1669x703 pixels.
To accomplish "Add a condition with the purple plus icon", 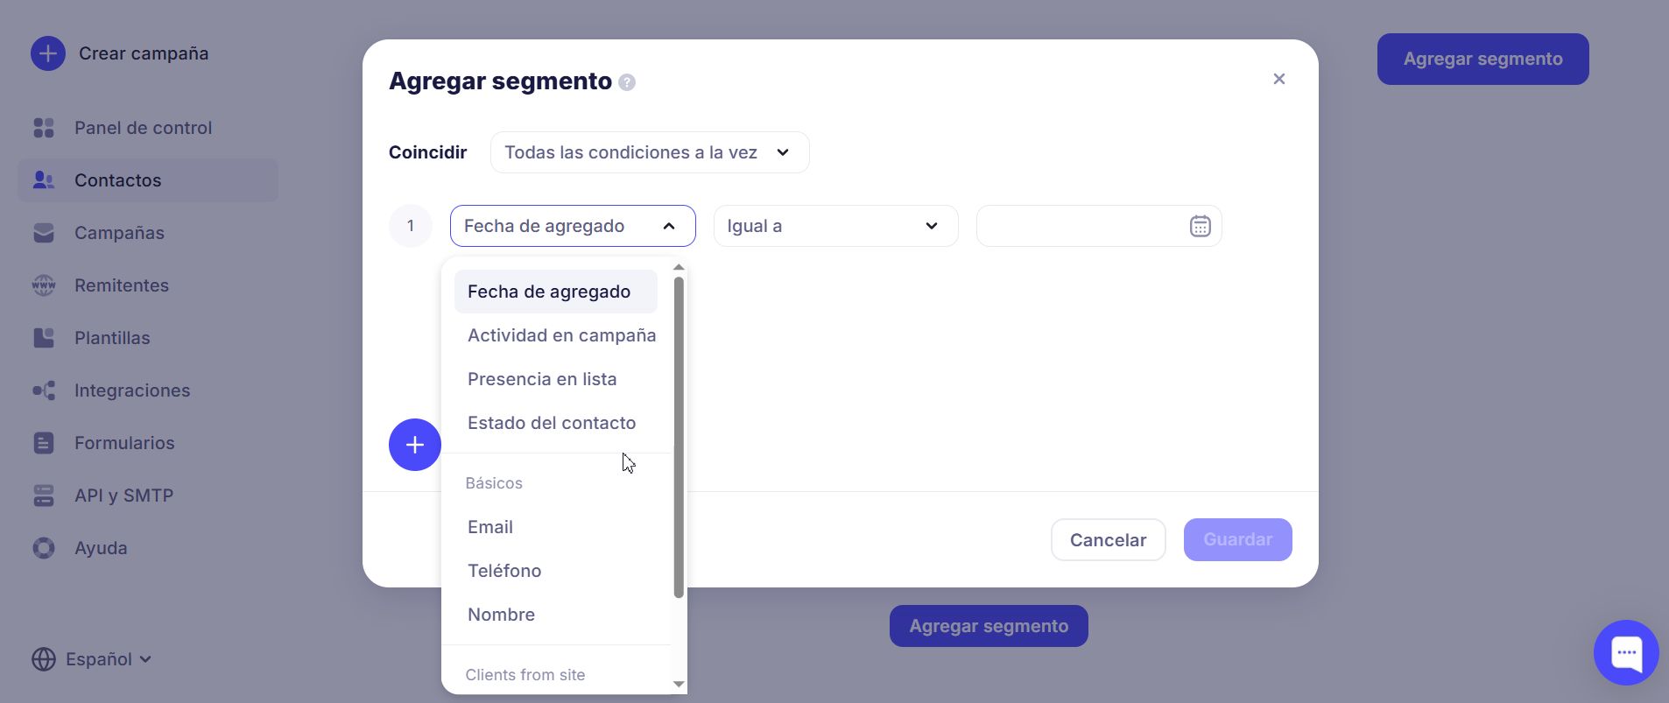I will 414,445.
